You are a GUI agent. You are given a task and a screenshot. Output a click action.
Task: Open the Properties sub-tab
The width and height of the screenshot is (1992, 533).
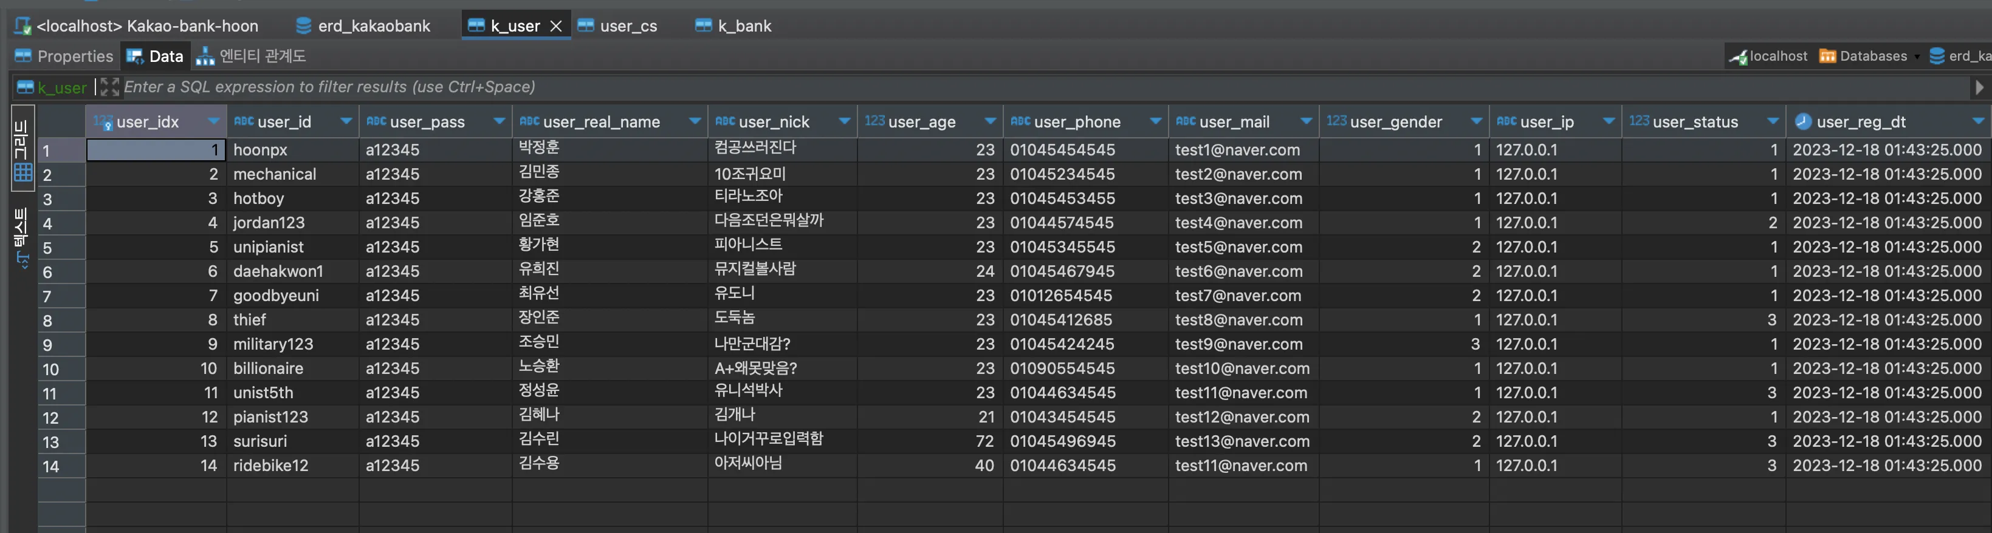(64, 56)
